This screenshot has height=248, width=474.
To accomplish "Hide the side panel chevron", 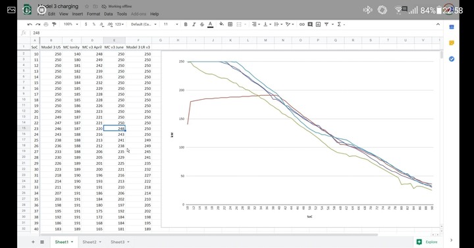I will tap(452, 240).
